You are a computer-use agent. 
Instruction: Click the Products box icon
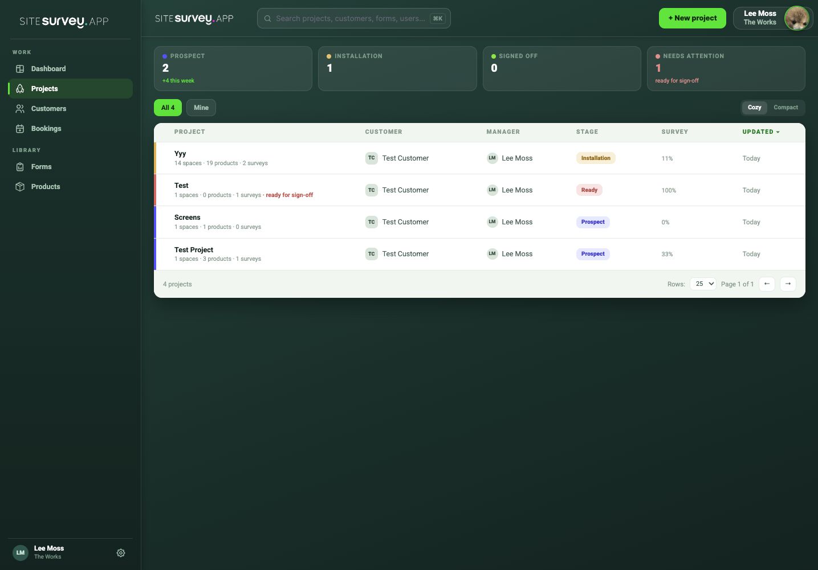(x=20, y=187)
